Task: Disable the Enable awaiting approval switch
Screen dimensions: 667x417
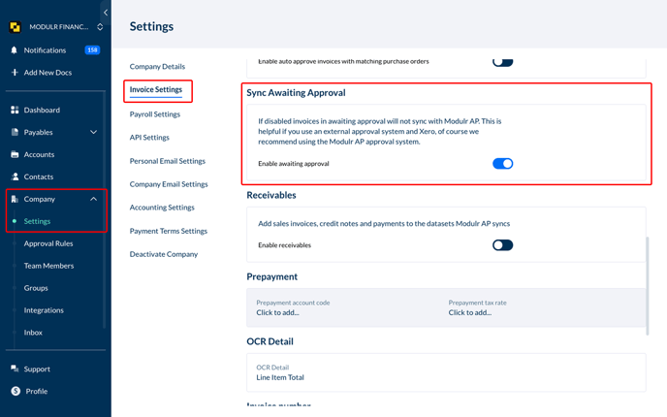Action: coord(503,163)
